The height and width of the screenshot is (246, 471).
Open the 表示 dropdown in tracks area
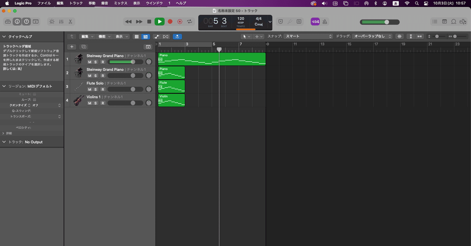(x=121, y=36)
